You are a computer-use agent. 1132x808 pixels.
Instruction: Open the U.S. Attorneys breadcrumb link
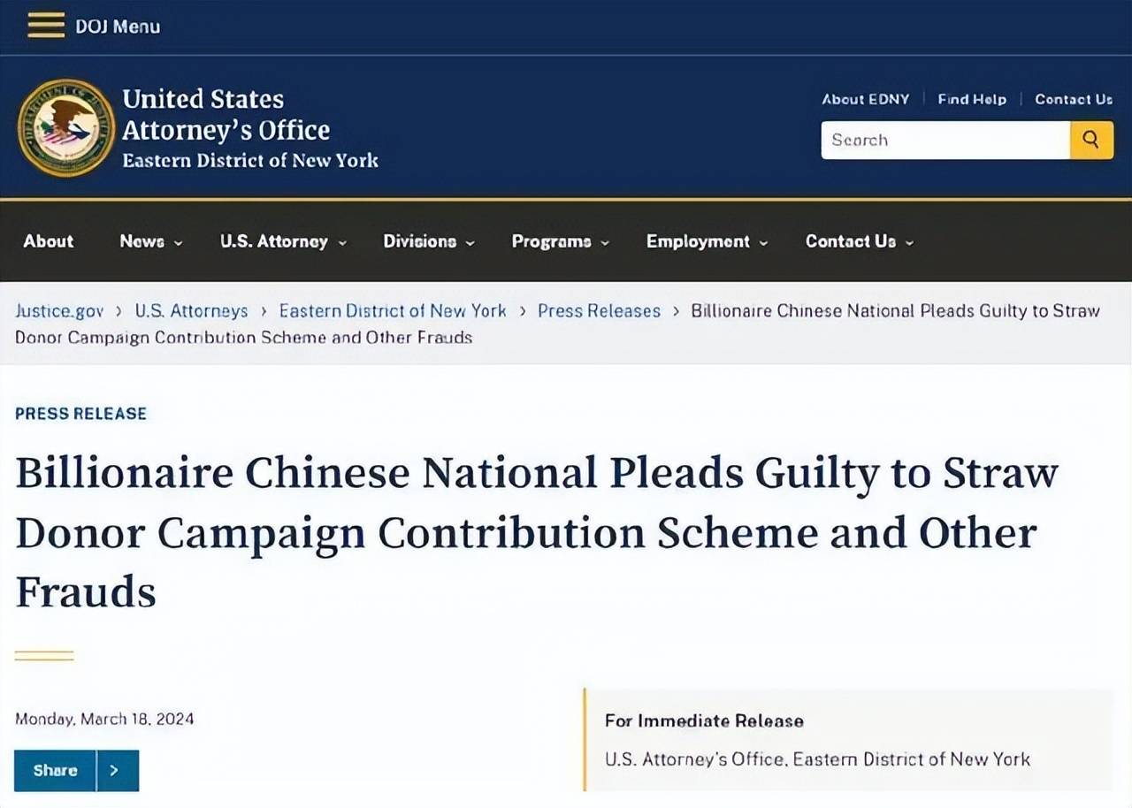pyautogui.click(x=191, y=310)
